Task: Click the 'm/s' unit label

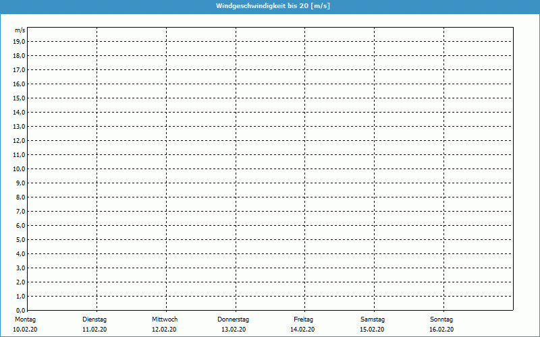Action: pos(20,30)
